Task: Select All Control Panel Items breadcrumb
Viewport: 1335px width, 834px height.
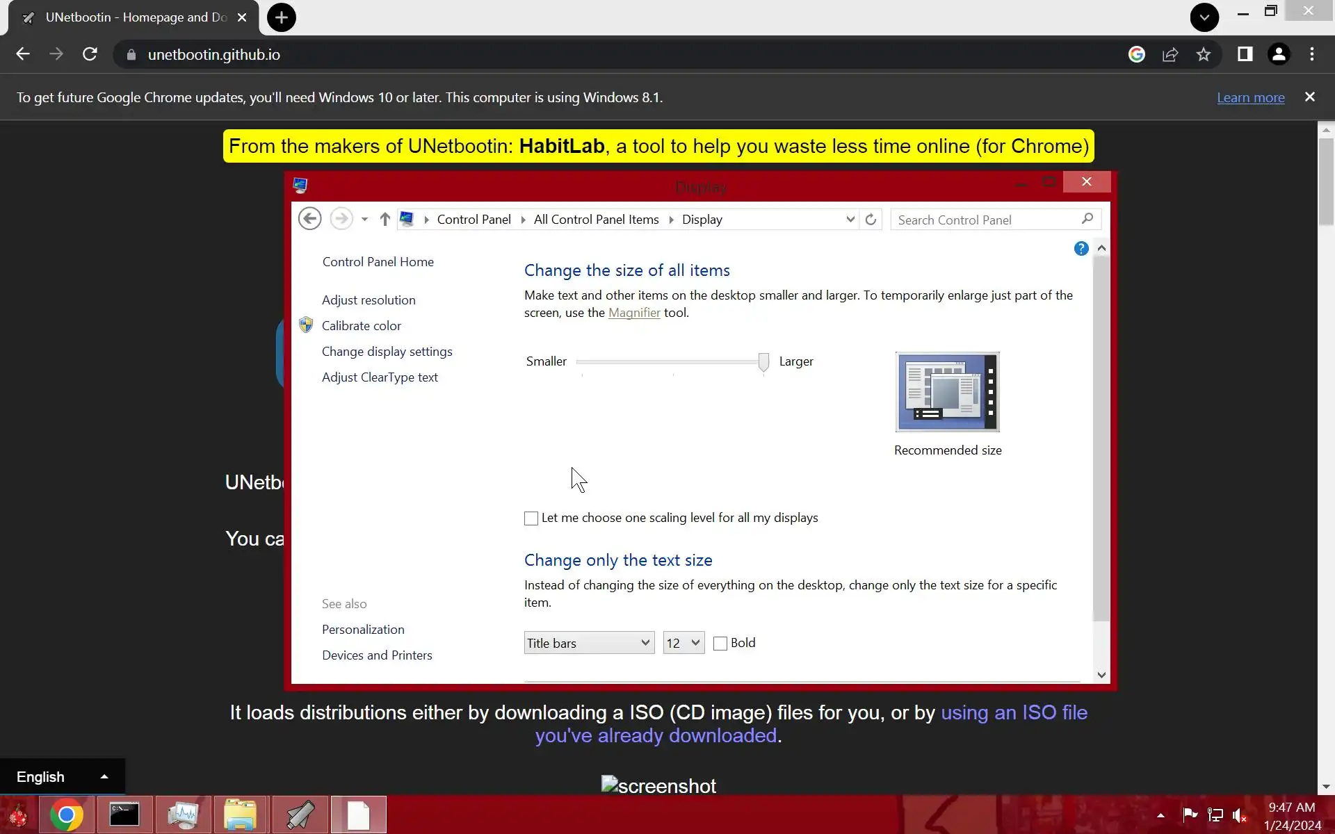Action: 596,220
